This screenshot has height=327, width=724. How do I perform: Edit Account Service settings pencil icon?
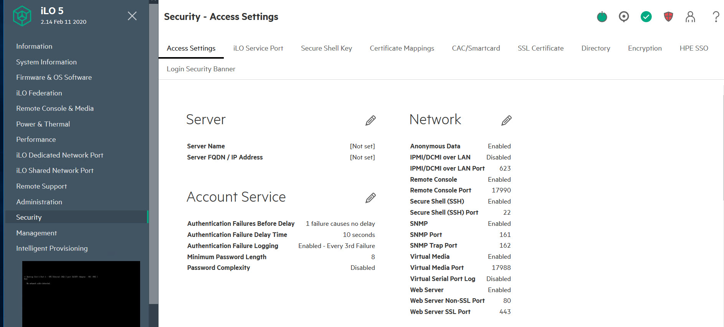(x=370, y=198)
